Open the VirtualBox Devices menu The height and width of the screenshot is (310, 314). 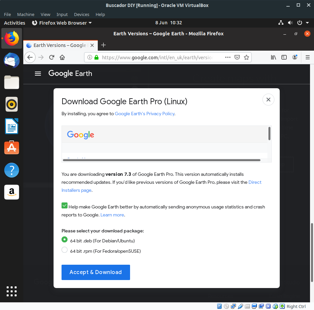coord(81,14)
